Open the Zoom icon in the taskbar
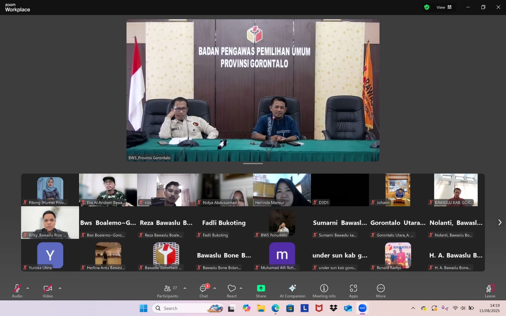Screen dimensions: 506x316 (362, 308)
